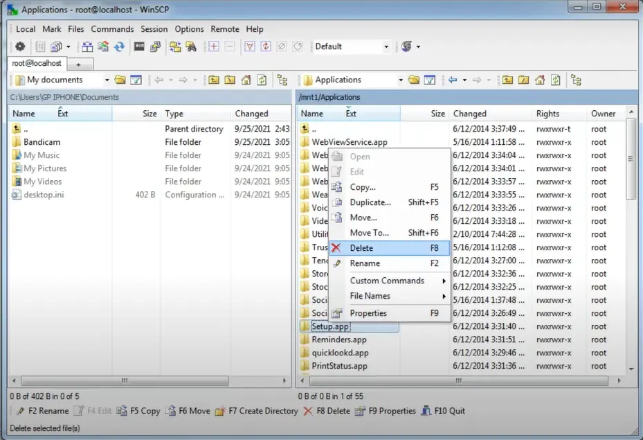Open the Commands menu
Viewport: 643px width, 440px height.
(112, 29)
